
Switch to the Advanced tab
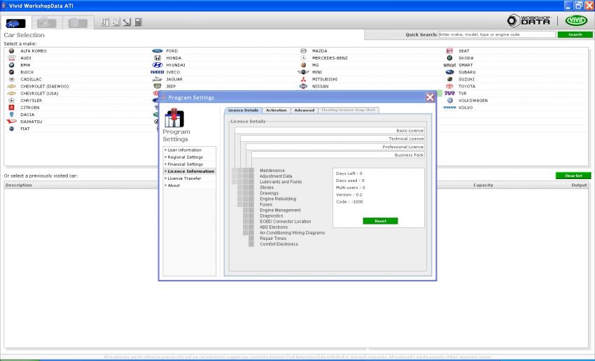point(304,111)
